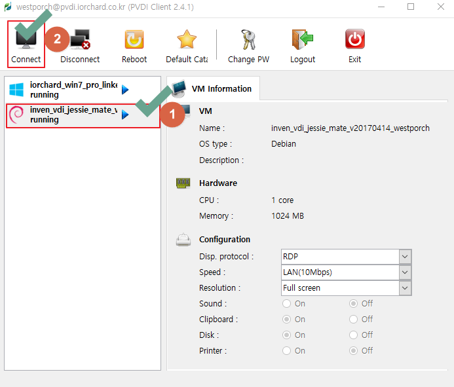
Task: Set Default Catalog with the star icon
Action: [x=187, y=39]
